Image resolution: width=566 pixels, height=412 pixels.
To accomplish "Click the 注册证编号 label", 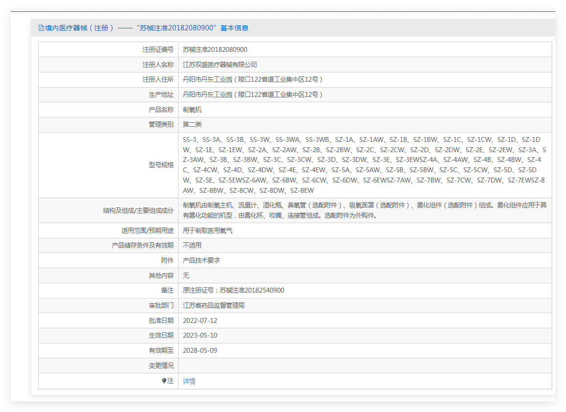I will point(158,49).
